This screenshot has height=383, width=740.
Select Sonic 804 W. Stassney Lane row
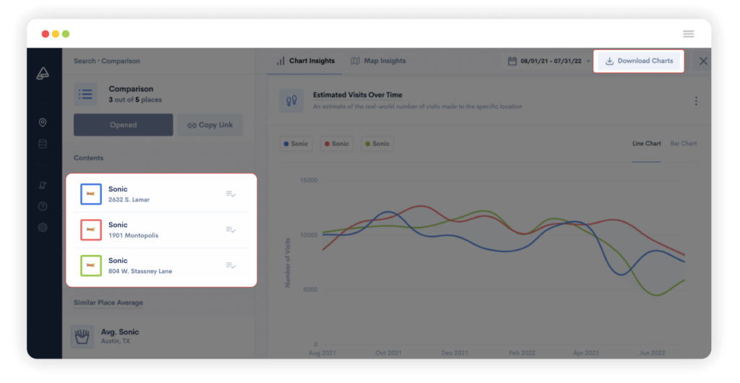161,265
